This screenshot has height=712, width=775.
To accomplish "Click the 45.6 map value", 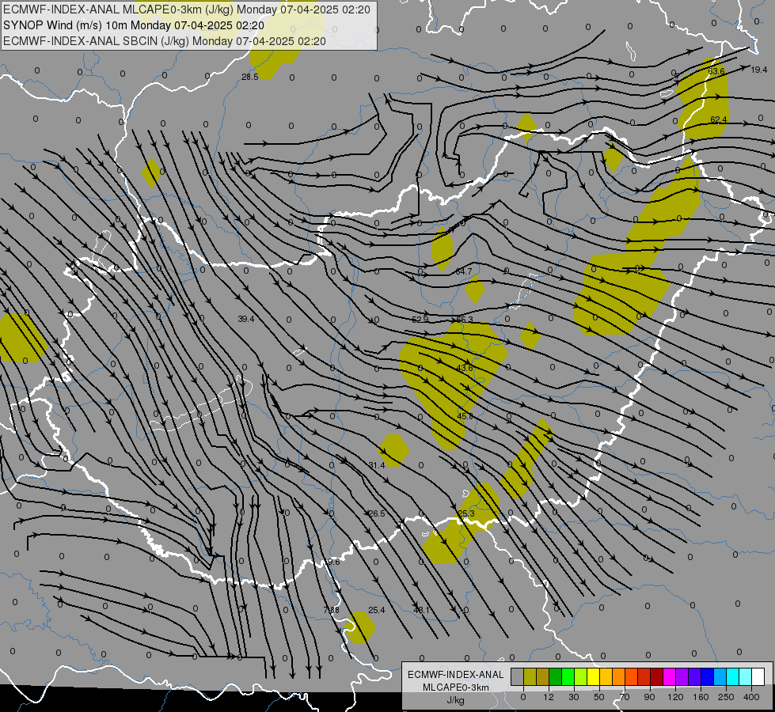I will tap(465, 416).
